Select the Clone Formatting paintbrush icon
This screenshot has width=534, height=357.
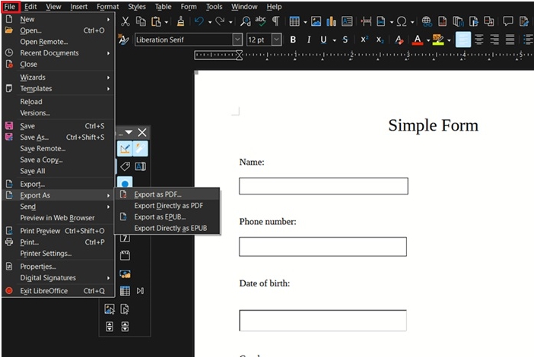180,21
